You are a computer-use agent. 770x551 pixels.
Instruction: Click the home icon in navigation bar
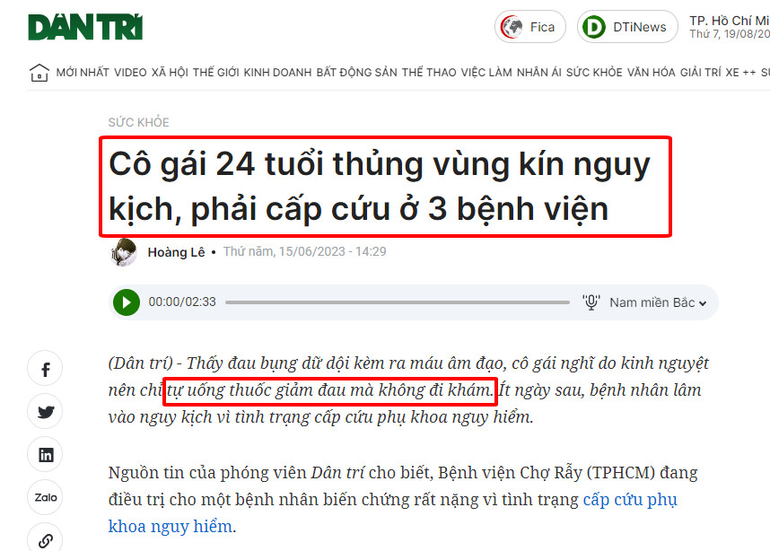tap(39, 73)
